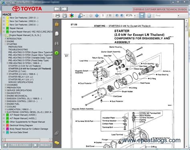Click the page number input field

click(x=103, y=16)
